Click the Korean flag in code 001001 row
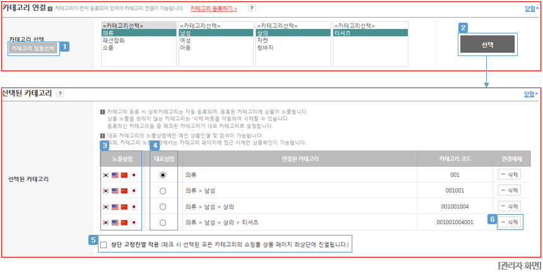This screenshot has height=272, width=543. click(106, 191)
